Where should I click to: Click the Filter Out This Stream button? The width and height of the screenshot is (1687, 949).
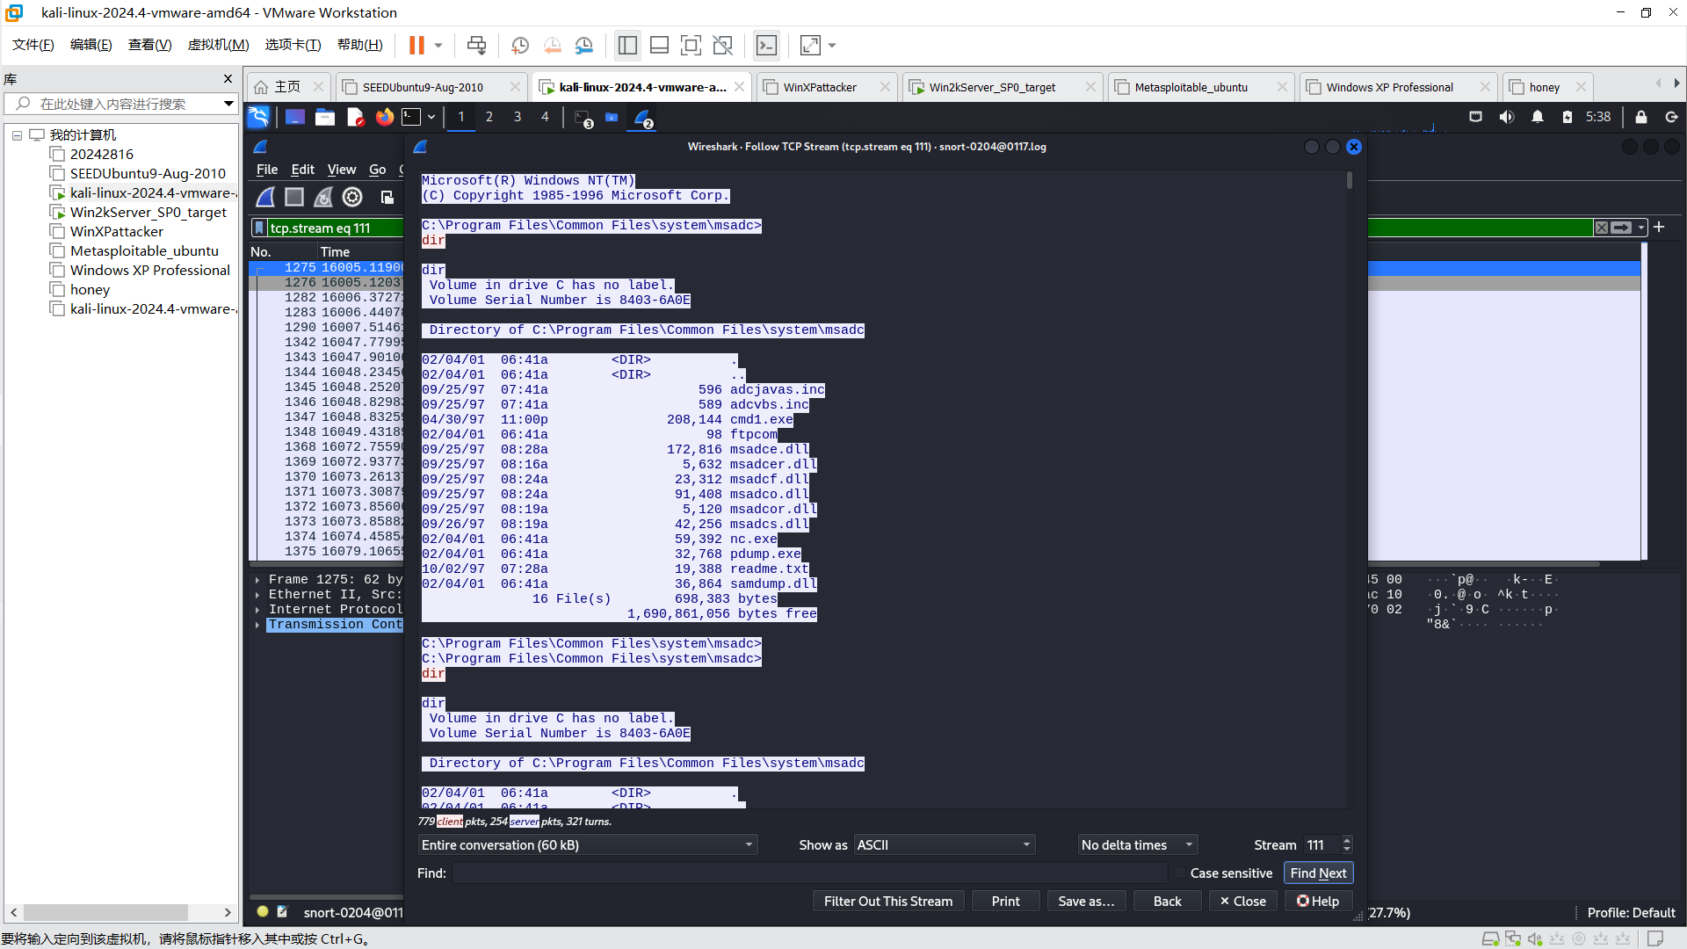(x=887, y=901)
